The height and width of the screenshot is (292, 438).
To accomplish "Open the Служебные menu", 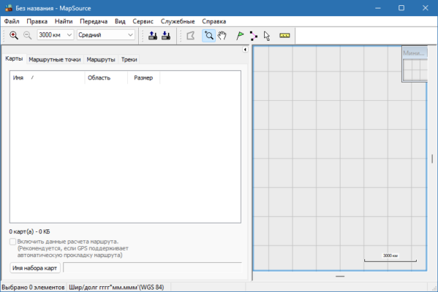I will pyautogui.click(x=178, y=21).
